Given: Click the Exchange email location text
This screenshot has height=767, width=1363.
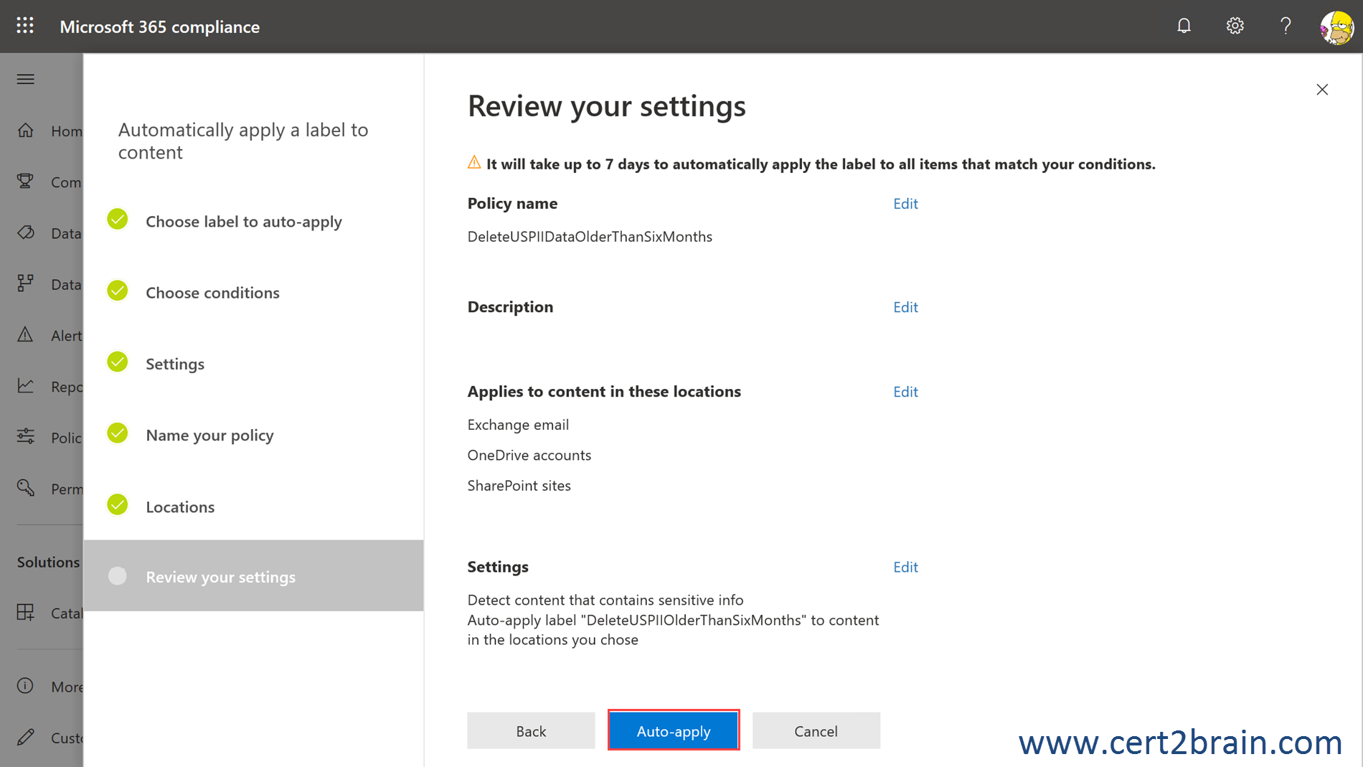Looking at the screenshot, I should click(x=518, y=425).
